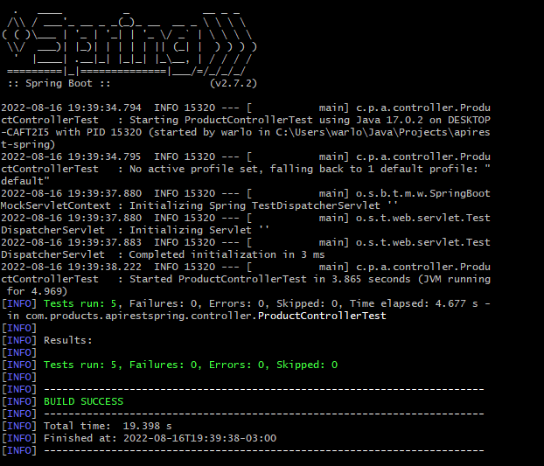544x466 pixels.
Task: Click the green 'BUILD SUCCESS' text
Action: (x=83, y=401)
